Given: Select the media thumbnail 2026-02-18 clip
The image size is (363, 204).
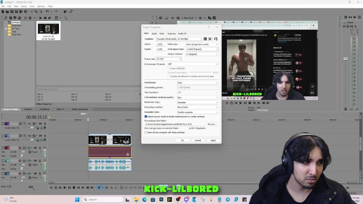Looking at the screenshot, I should pos(48,31).
